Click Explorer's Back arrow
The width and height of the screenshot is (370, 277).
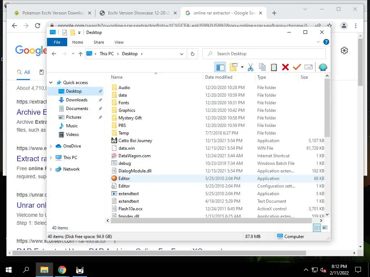pos(54,54)
